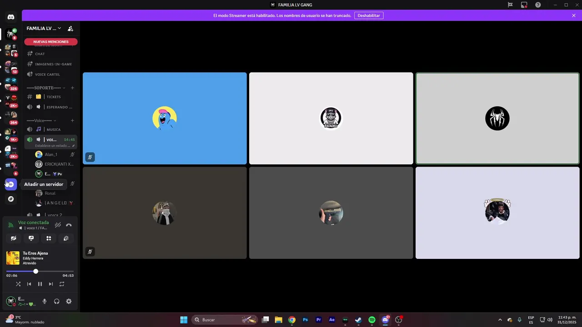Open the FAMILIA LV server dropdown menu
The height and width of the screenshot is (327, 582).
[44, 28]
